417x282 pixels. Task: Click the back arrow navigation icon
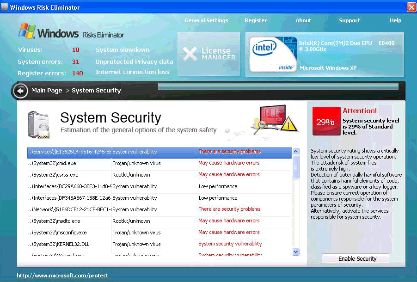click(x=20, y=91)
